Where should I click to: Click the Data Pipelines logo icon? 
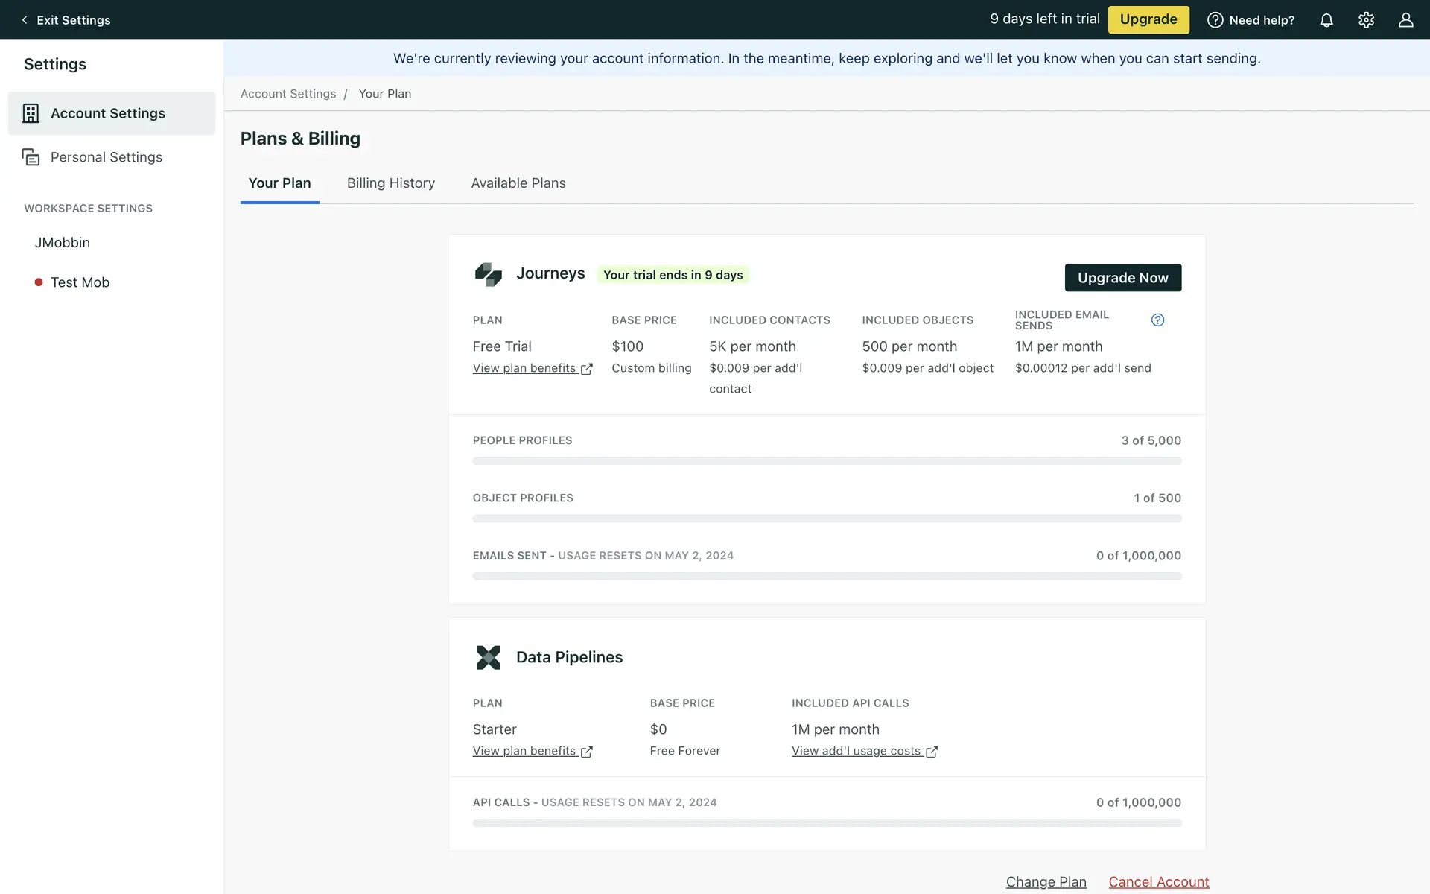(489, 657)
